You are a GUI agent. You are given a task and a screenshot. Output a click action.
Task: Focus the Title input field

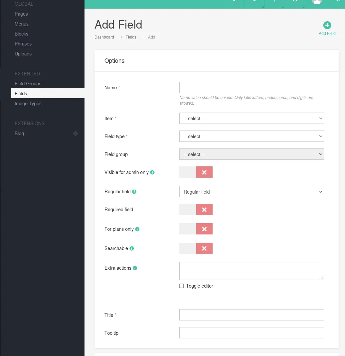click(252, 315)
